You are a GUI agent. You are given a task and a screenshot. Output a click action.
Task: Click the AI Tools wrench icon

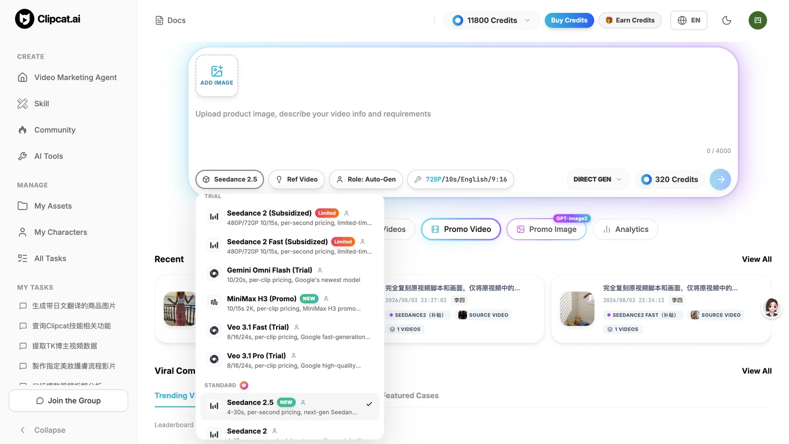(23, 156)
